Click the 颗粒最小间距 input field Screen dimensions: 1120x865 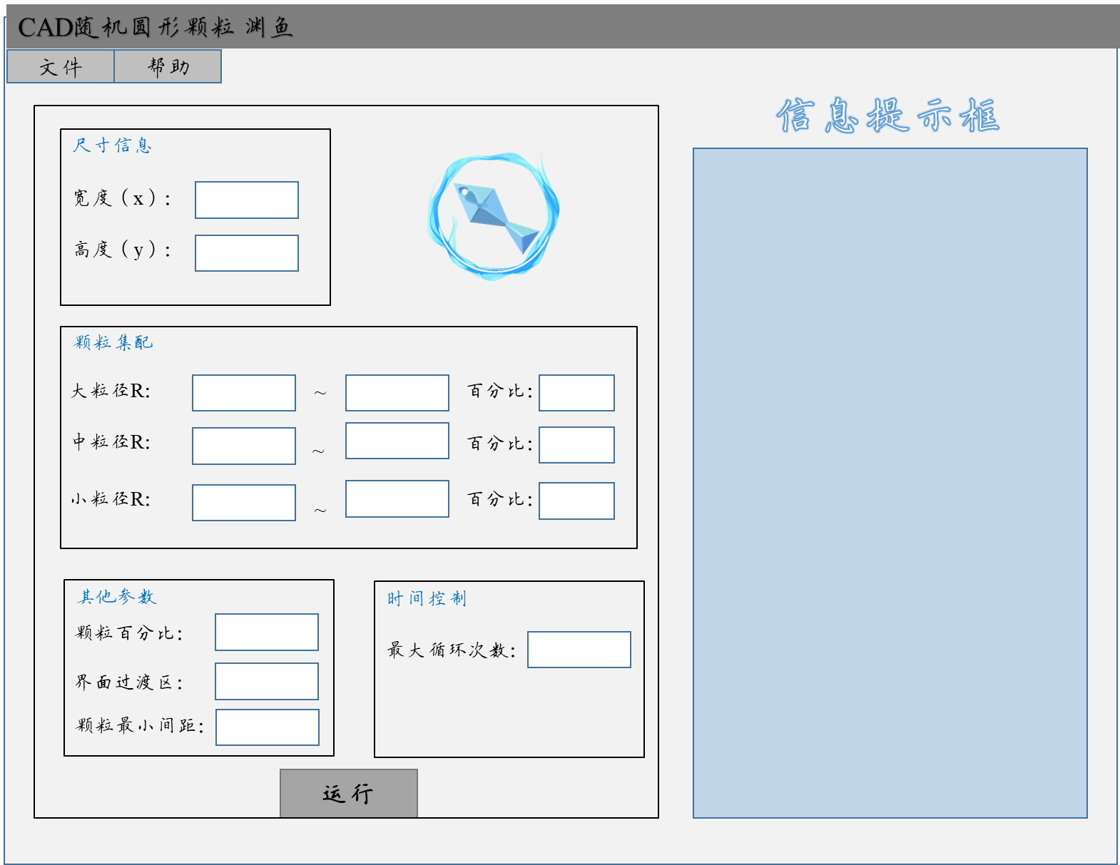(268, 727)
